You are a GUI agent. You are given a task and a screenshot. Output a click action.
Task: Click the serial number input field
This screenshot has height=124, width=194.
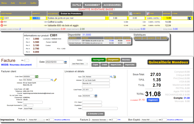click(x=180, y=18)
